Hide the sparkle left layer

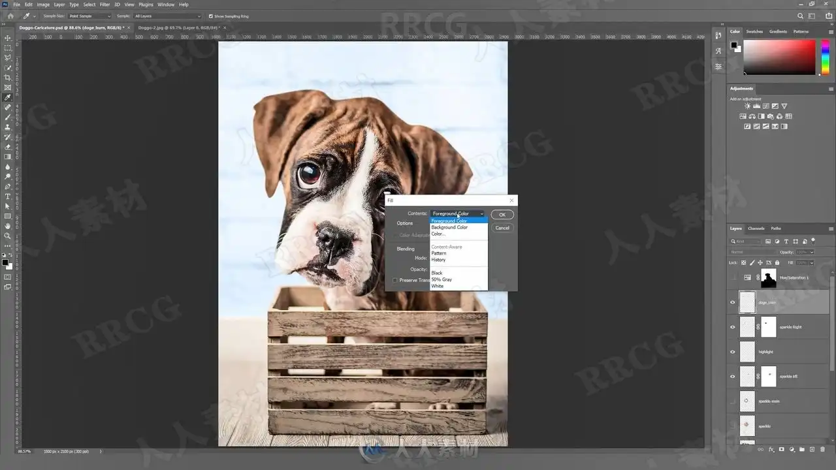point(733,377)
